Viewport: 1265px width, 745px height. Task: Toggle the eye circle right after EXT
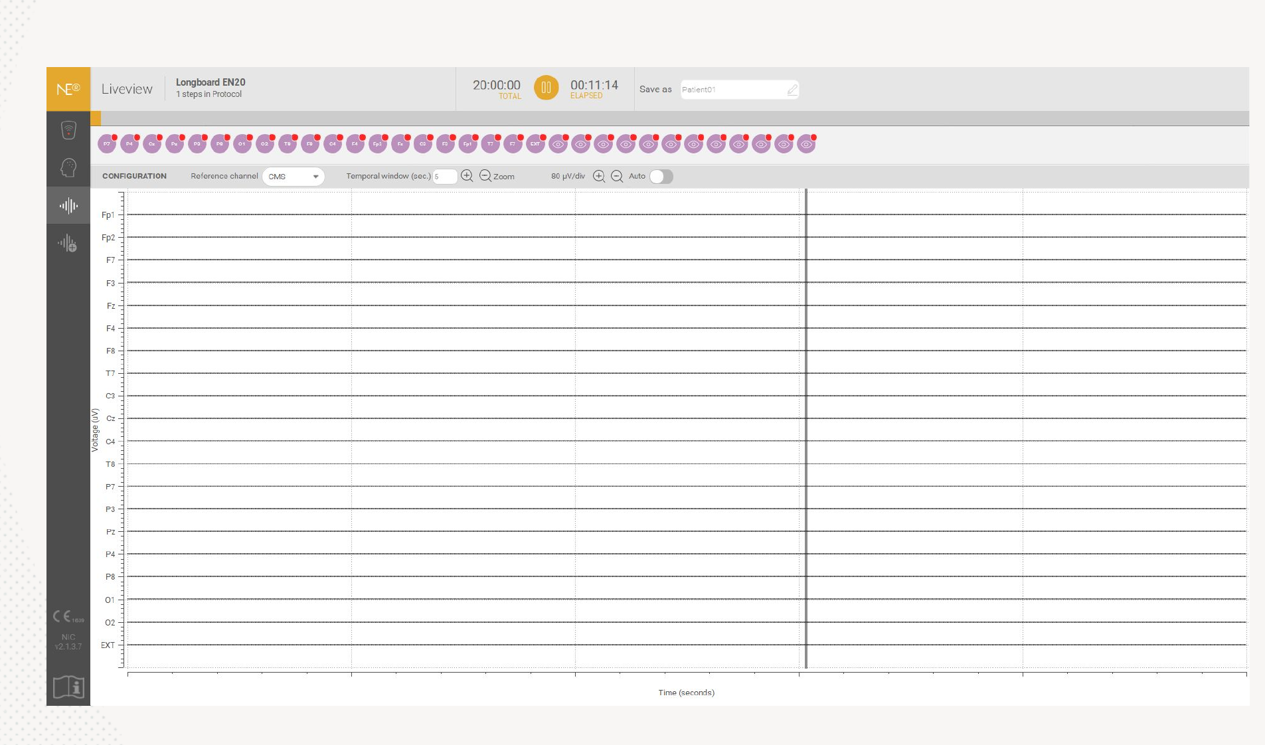pos(558,144)
